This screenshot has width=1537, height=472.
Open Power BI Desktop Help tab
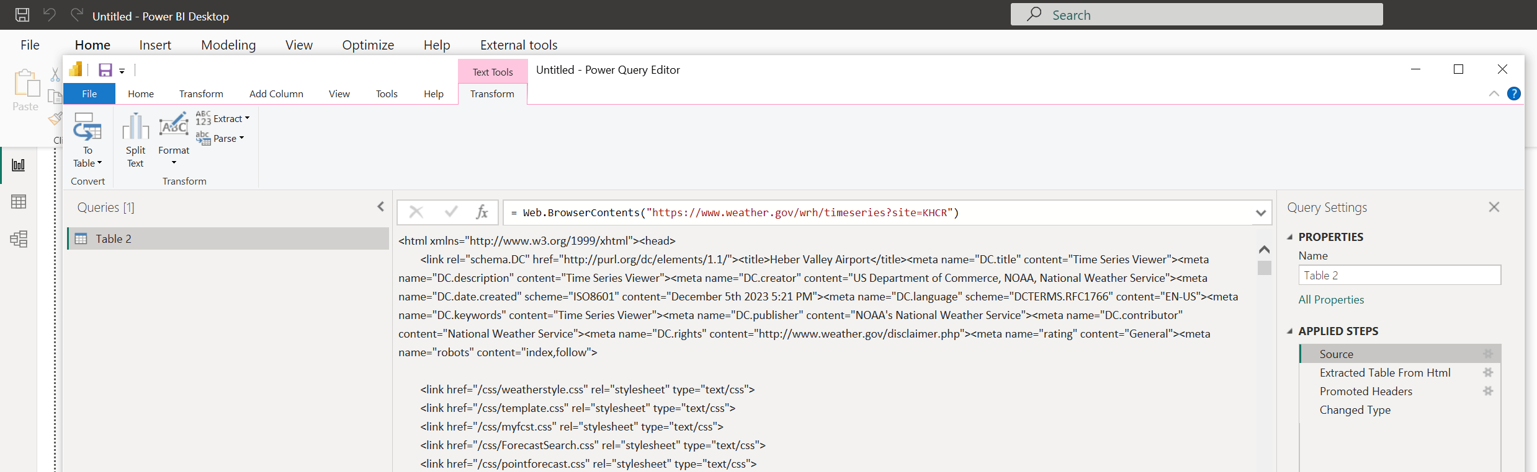[x=437, y=45]
